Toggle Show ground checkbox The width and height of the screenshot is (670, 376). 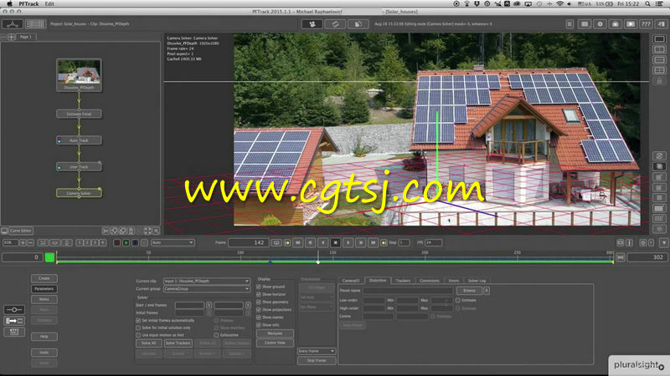[259, 287]
